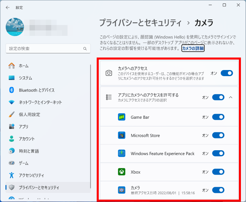Click the sidebar vertical scrollbar

(x=91, y=127)
